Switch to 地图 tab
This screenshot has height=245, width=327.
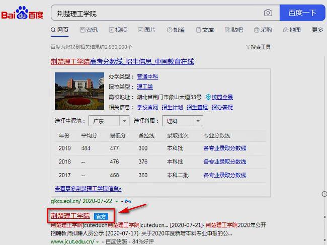(x=292, y=30)
